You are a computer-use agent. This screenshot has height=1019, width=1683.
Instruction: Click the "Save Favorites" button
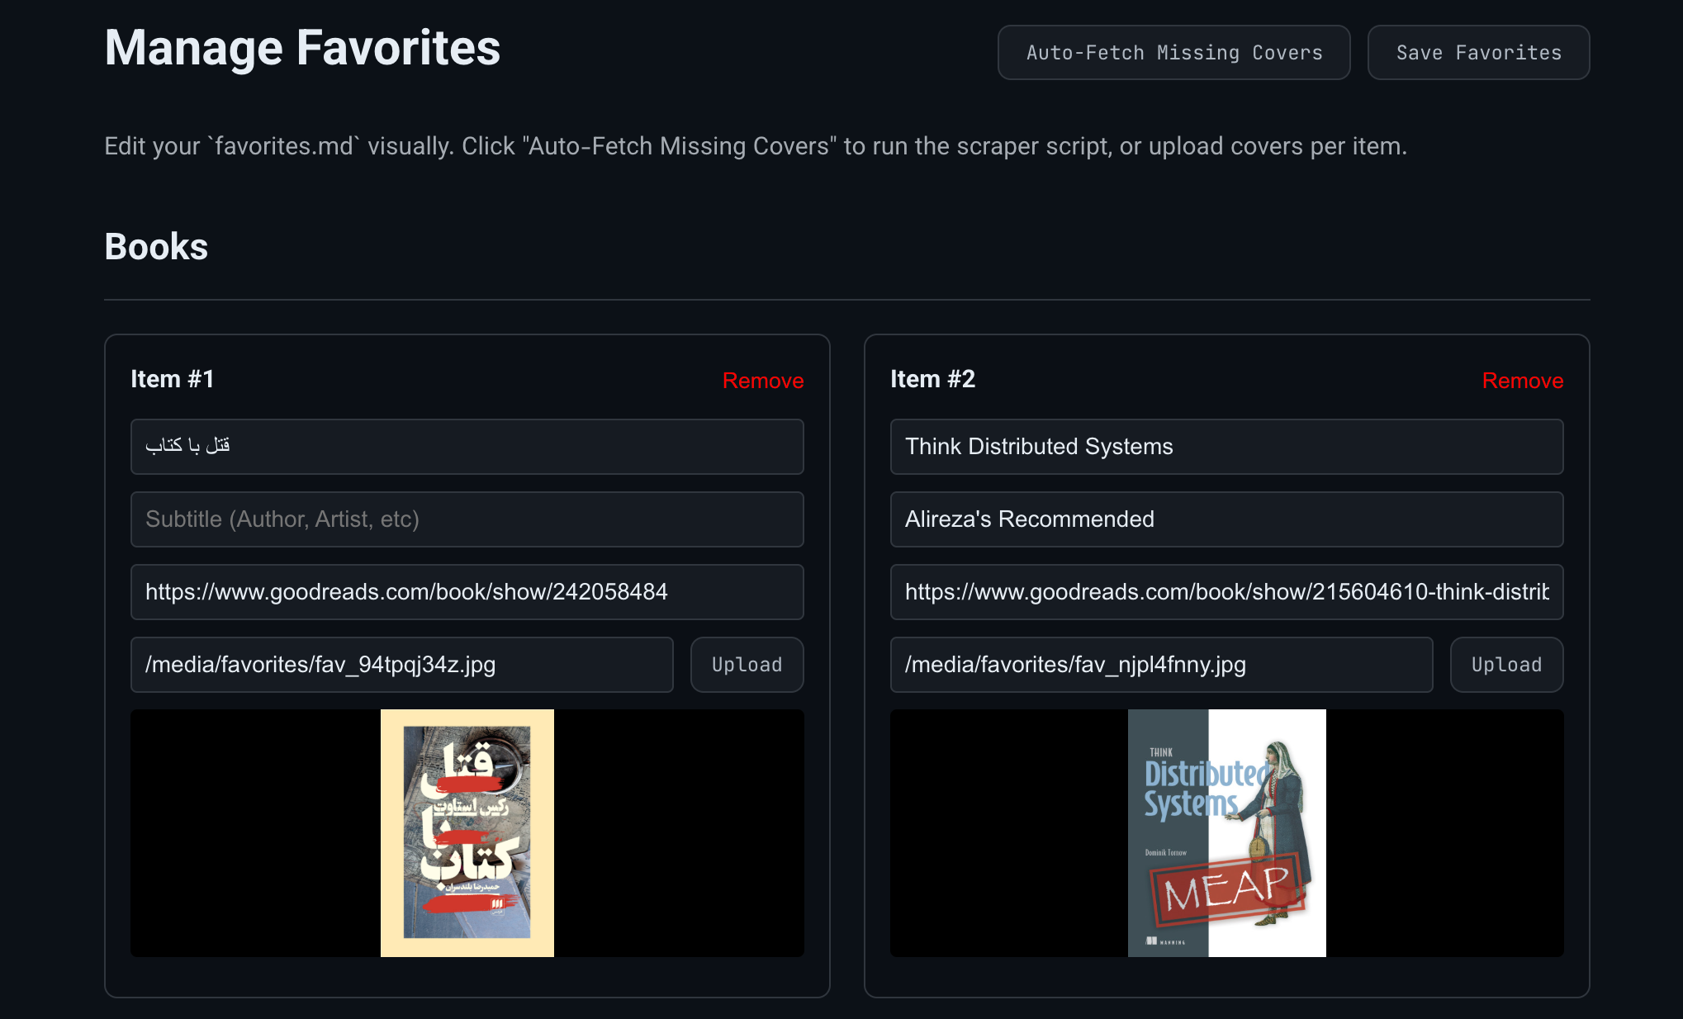click(1477, 52)
